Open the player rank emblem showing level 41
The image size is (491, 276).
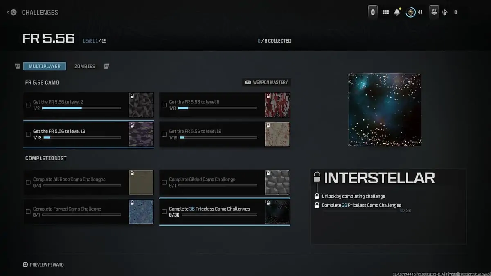click(411, 12)
